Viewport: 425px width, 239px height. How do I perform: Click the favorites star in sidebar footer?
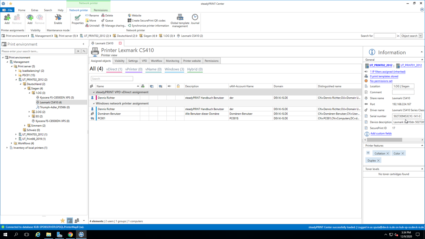tap(63, 221)
